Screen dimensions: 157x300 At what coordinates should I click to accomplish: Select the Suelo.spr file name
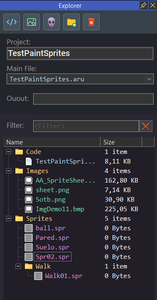52,247
